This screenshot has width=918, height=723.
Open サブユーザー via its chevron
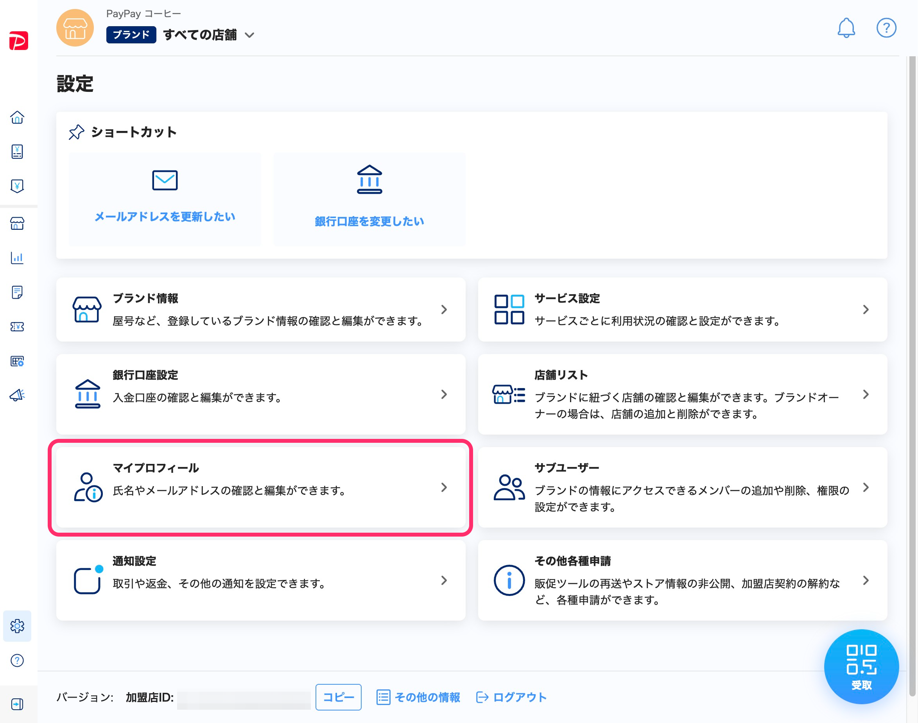[x=866, y=488]
